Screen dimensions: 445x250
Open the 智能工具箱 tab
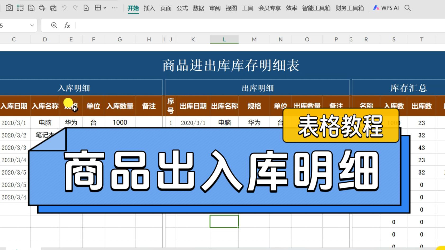[x=316, y=8]
